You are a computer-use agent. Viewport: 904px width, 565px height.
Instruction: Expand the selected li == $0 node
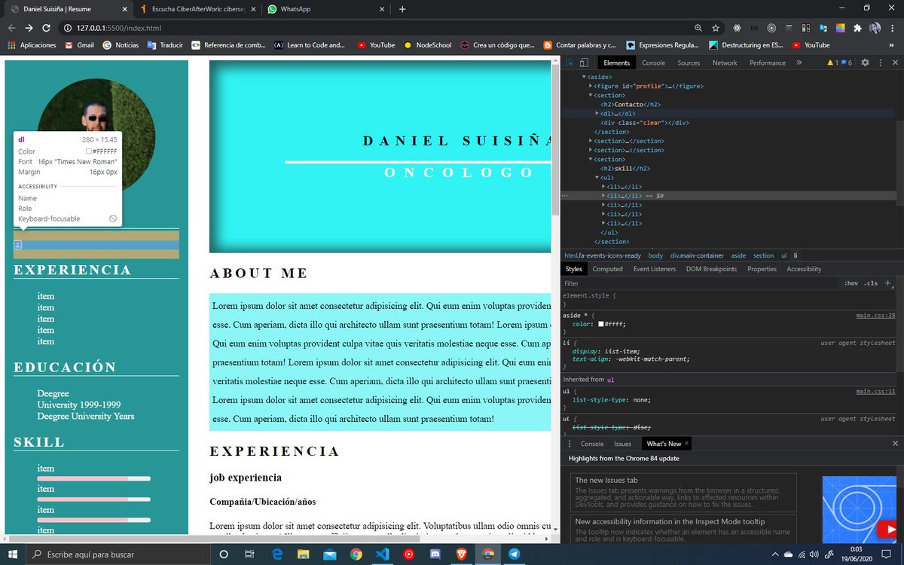pyautogui.click(x=603, y=195)
